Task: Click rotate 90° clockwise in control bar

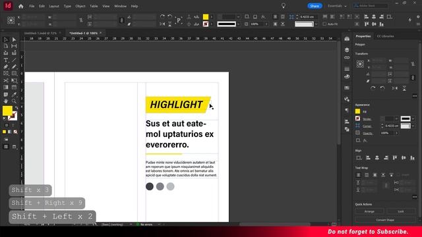Action: (x=162, y=16)
